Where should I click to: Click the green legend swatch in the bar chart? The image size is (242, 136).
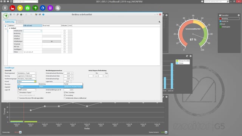[x=177, y=61]
